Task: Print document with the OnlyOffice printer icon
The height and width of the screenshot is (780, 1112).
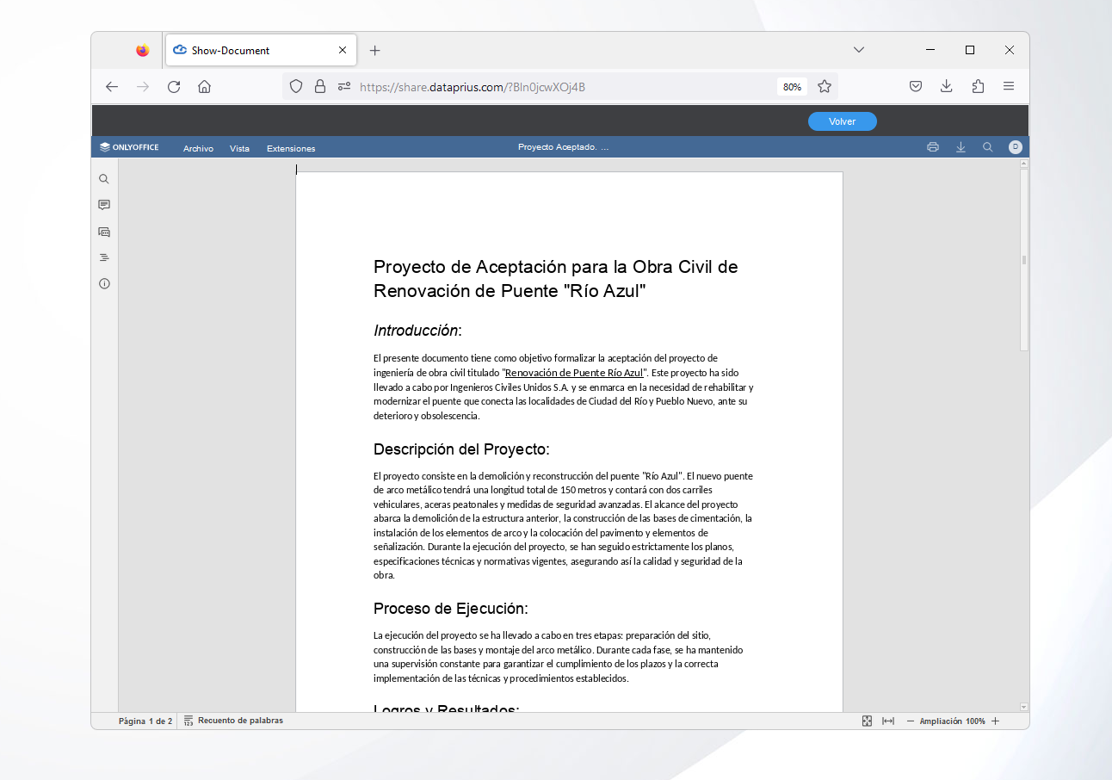Action: pos(933,147)
